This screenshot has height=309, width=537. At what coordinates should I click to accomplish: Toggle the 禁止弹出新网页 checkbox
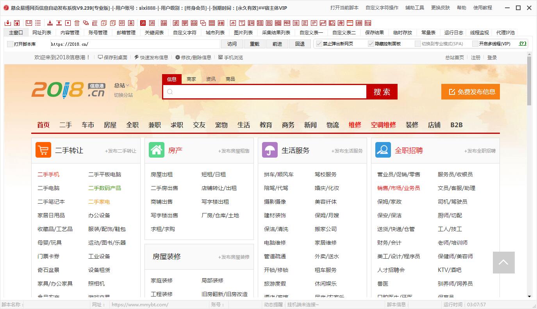click(319, 44)
